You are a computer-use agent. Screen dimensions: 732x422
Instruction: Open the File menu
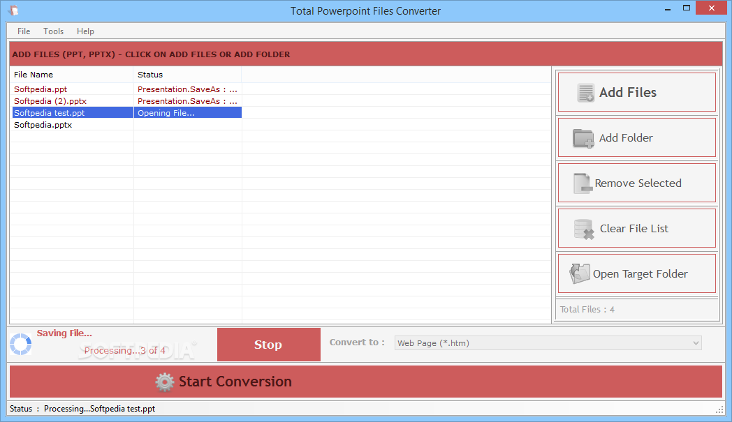coord(24,31)
